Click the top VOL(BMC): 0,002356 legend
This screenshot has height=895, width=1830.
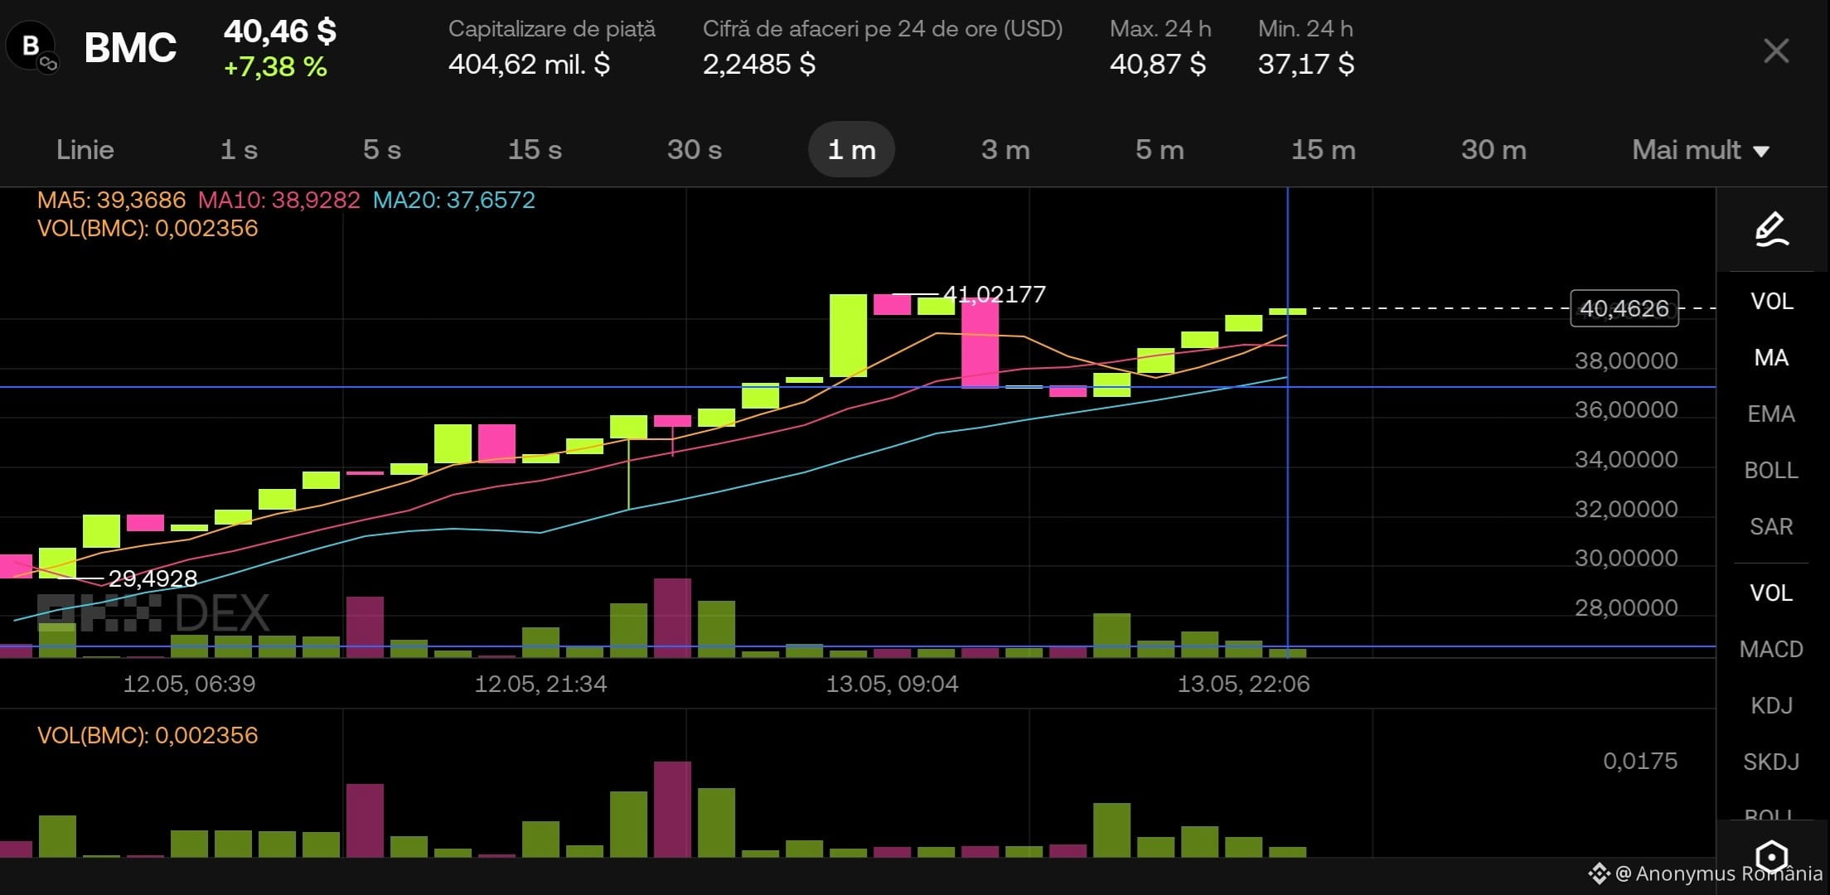pyautogui.click(x=148, y=229)
